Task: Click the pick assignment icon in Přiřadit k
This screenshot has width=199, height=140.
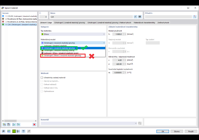Action: click(x=195, y=17)
